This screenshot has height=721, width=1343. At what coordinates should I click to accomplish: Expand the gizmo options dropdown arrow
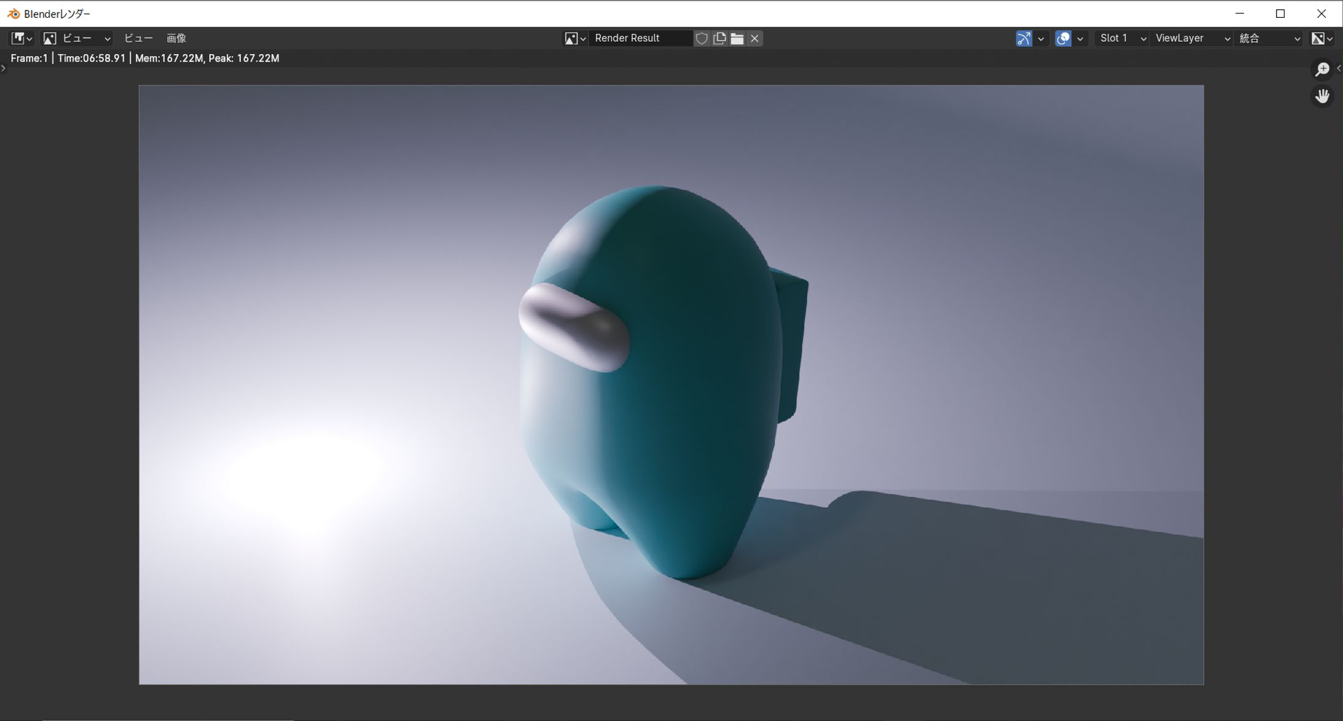tap(1040, 38)
